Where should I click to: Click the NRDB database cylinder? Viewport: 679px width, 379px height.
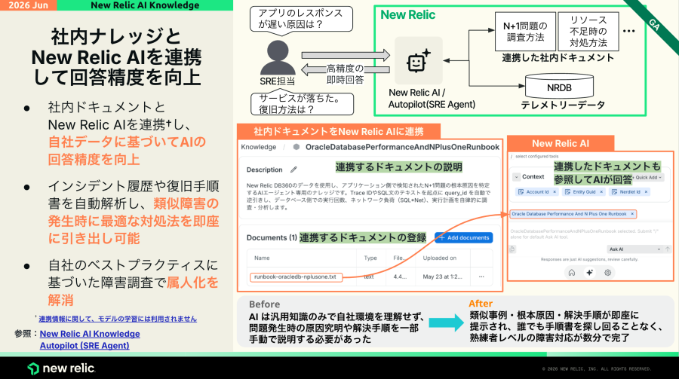point(559,86)
